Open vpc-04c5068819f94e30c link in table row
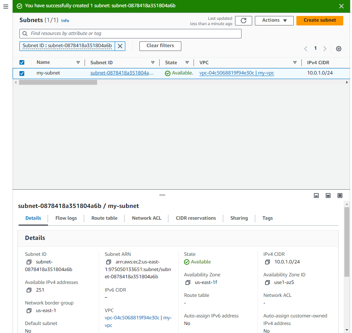Viewport: 352px width, 333px height. point(237,73)
